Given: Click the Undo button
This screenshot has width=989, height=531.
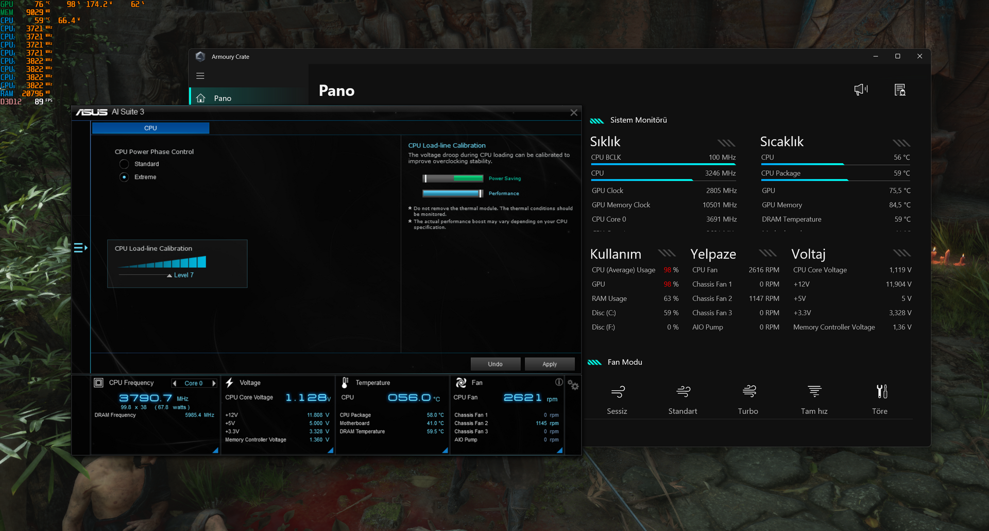Looking at the screenshot, I should tap(495, 364).
